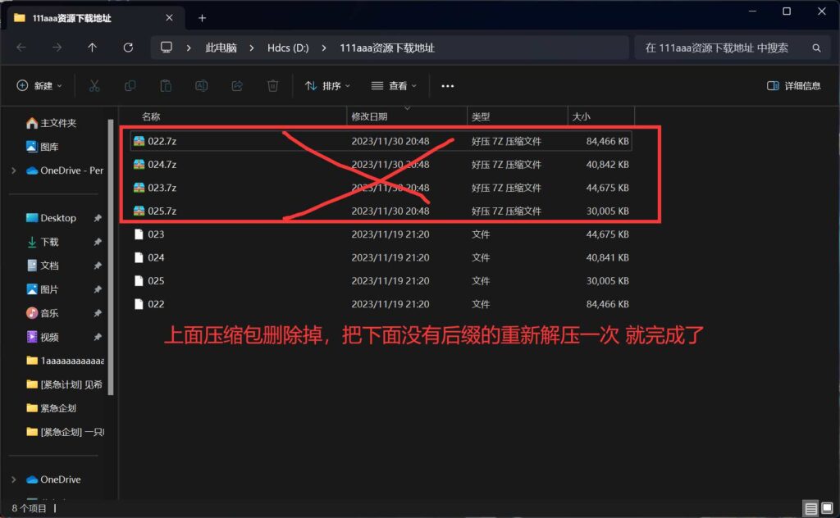The image size is (840, 518).
Task: Navigate to Hdcs (D:) in the breadcrumb
Action: pyautogui.click(x=288, y=48)
